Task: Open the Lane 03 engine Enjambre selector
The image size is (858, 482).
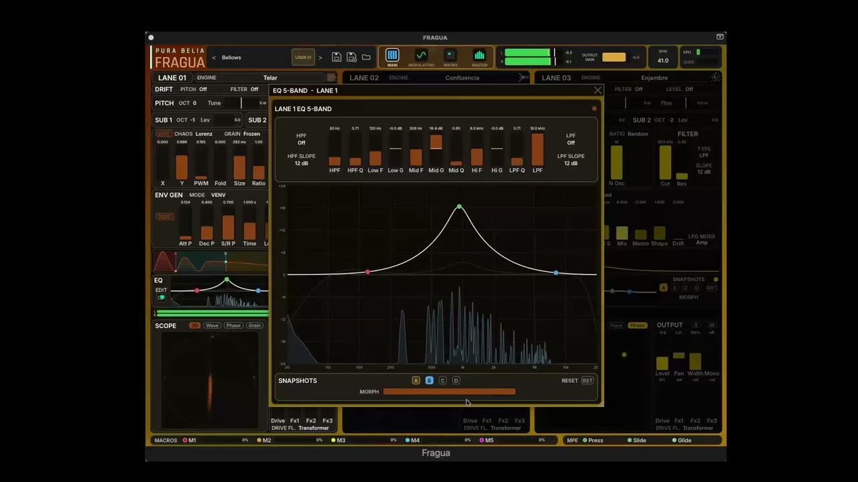Action: point(654,78)
